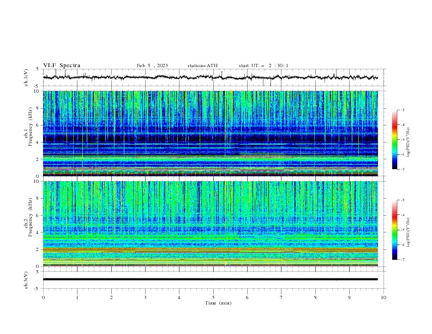Click the "ch.1(V)" axis label
The width and height of the screenshot is (432, 334).
click(x=26, y=77)
